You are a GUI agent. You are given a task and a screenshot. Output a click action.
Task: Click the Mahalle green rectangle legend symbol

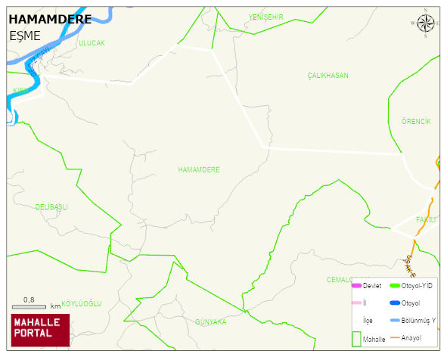pyautogui.click(x=356, y=339)
